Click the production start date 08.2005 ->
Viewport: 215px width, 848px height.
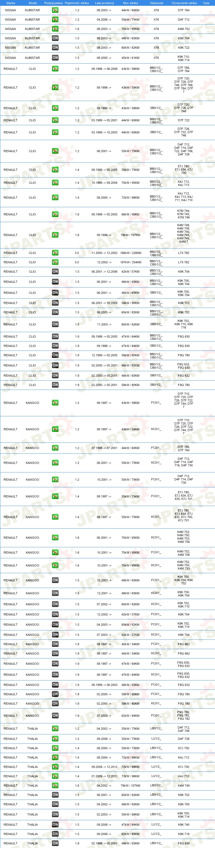click(104, 58)
